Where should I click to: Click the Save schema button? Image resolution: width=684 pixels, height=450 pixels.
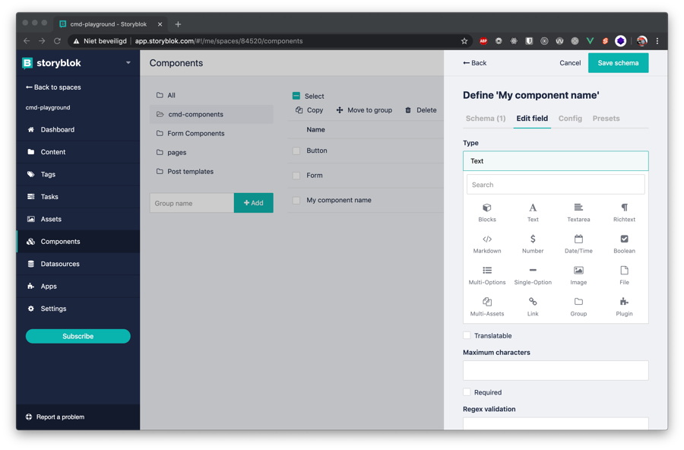click(618, 63)
